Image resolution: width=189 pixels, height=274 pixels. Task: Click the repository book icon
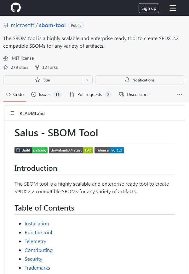(6, 25)
